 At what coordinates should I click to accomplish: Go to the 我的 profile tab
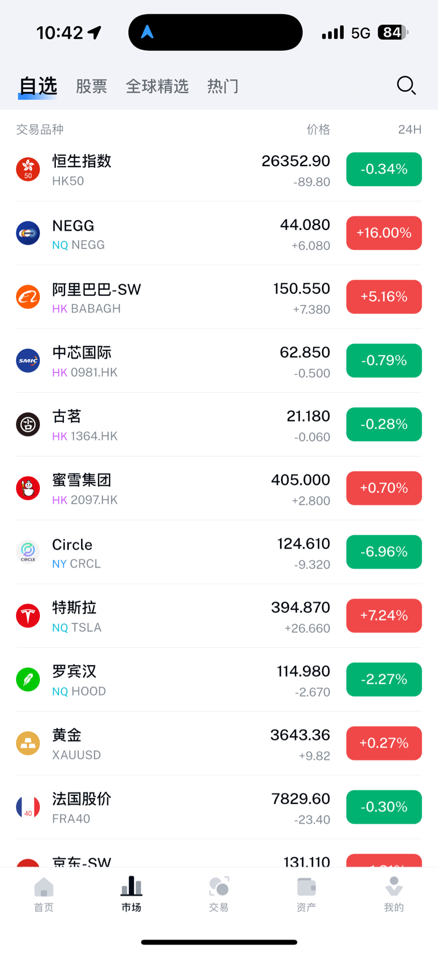pos(394,895)
